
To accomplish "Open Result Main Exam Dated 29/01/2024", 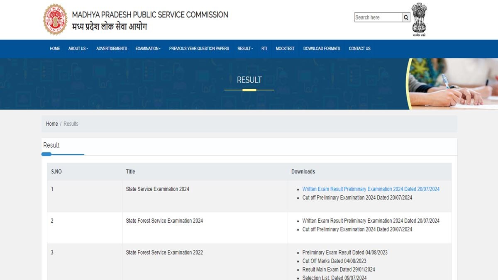I will (338, 270).
